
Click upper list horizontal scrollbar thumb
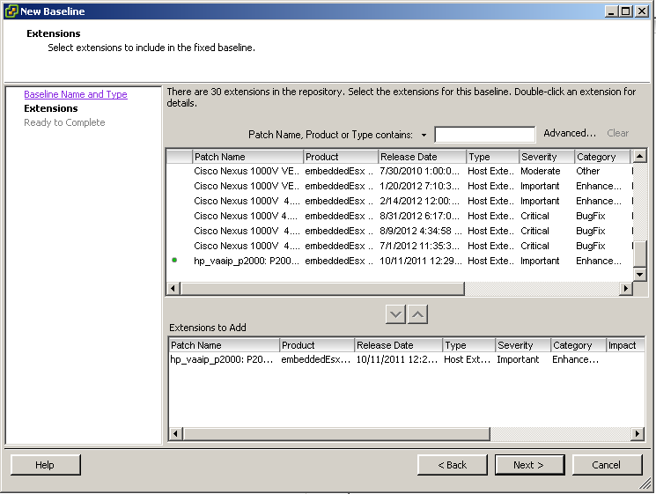point(322,288)
